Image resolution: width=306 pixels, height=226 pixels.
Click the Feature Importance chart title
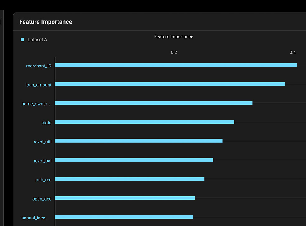(x=174, y=37)
